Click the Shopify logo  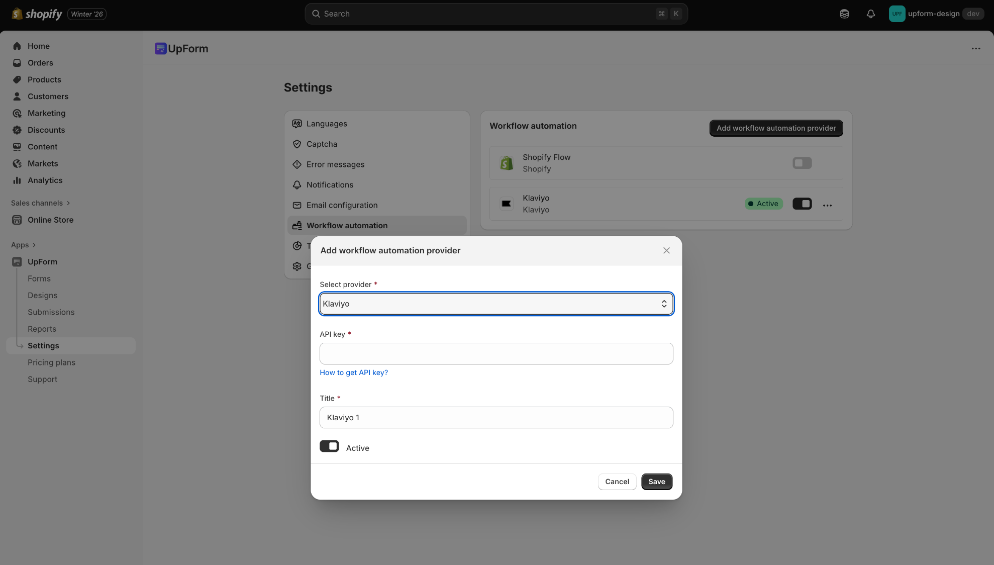click(x=37, y=14)
